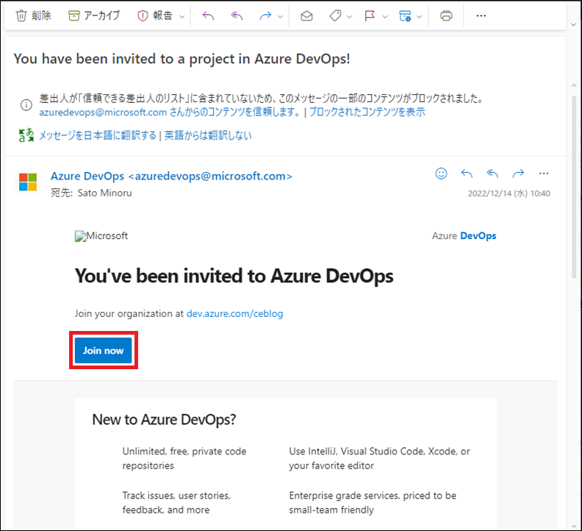Open sender Azure DevOps address link
The height and width of the screenshot is (531, 582).
[x=171, y=176]
